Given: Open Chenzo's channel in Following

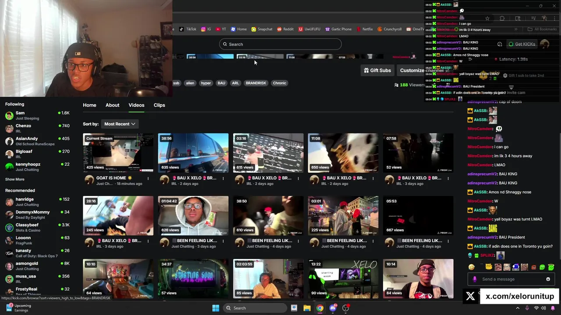Looking at the screenshot, I should (x=38, y=128).
